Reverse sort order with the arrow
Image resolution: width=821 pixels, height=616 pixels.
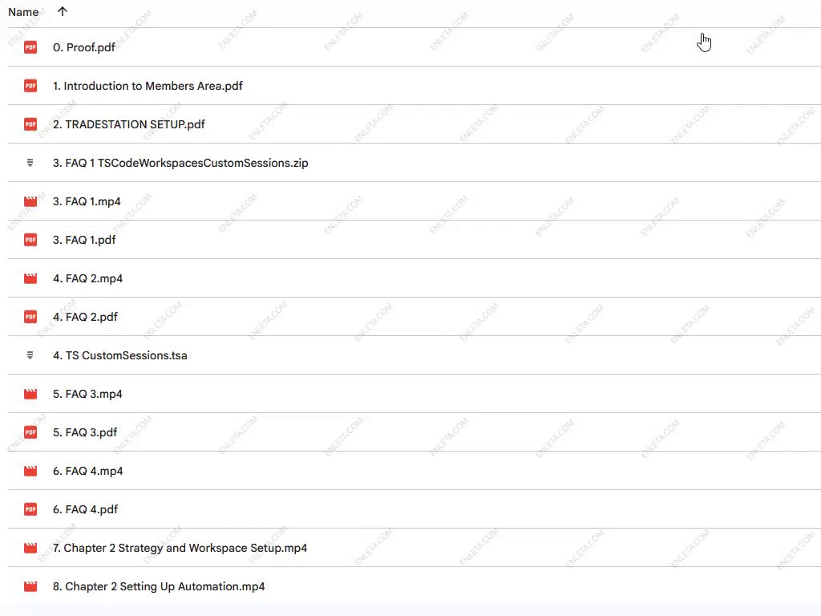click(x=63, y=12)
